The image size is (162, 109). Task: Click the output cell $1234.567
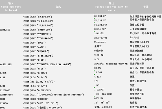point(100,29)
